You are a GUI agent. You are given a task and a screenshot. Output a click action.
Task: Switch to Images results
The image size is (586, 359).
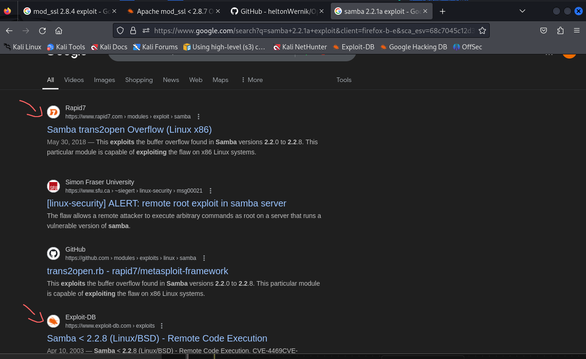105,80
